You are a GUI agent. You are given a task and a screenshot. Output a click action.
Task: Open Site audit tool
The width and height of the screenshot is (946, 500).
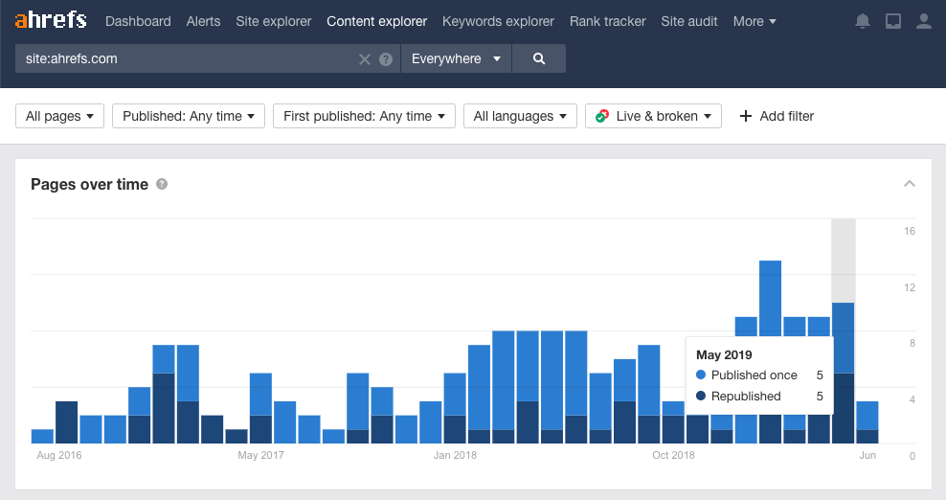coord(689,22)
